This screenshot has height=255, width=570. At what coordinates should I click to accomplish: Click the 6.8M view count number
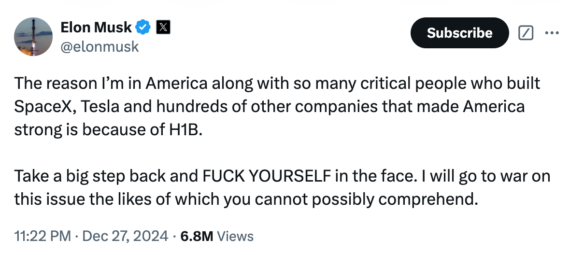[197, 236]
